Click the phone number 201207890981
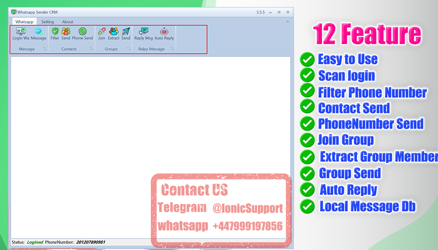Screen dimensions: 438x250 pyautogui.click(x=91, y=242)
